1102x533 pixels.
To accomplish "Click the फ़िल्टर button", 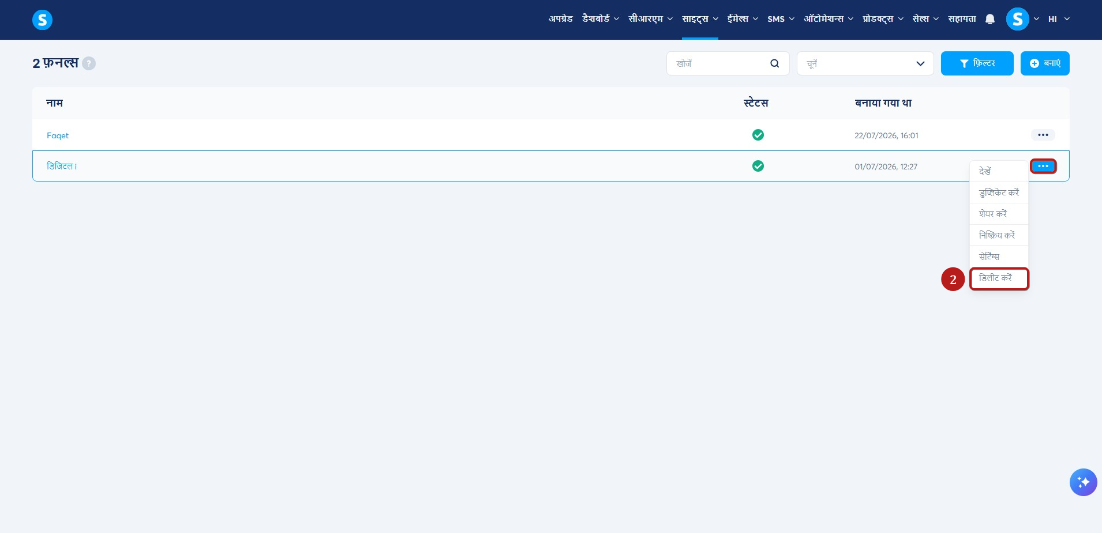I will (x=977, y=63).
